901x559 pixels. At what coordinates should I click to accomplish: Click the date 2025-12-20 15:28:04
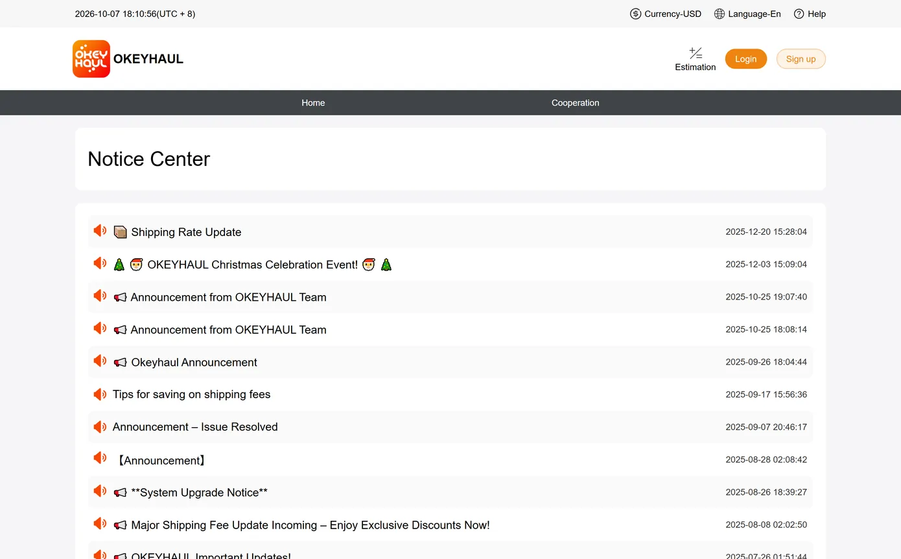766,232
